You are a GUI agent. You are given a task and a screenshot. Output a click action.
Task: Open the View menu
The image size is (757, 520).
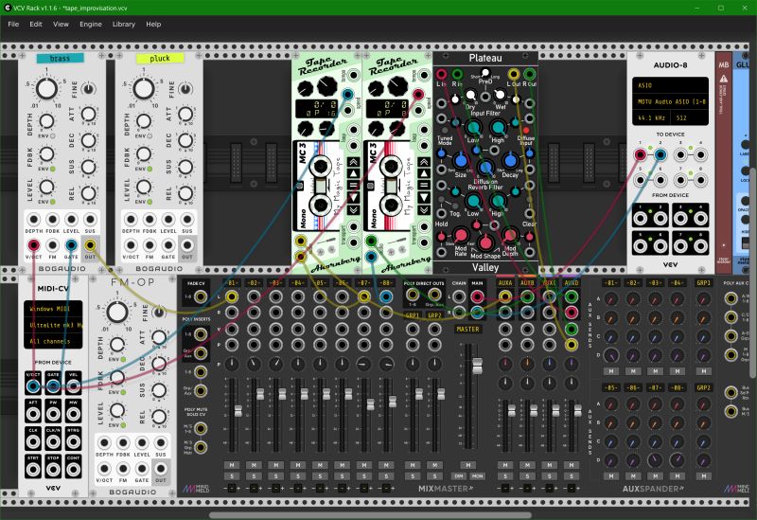click(x=61, y=24)
